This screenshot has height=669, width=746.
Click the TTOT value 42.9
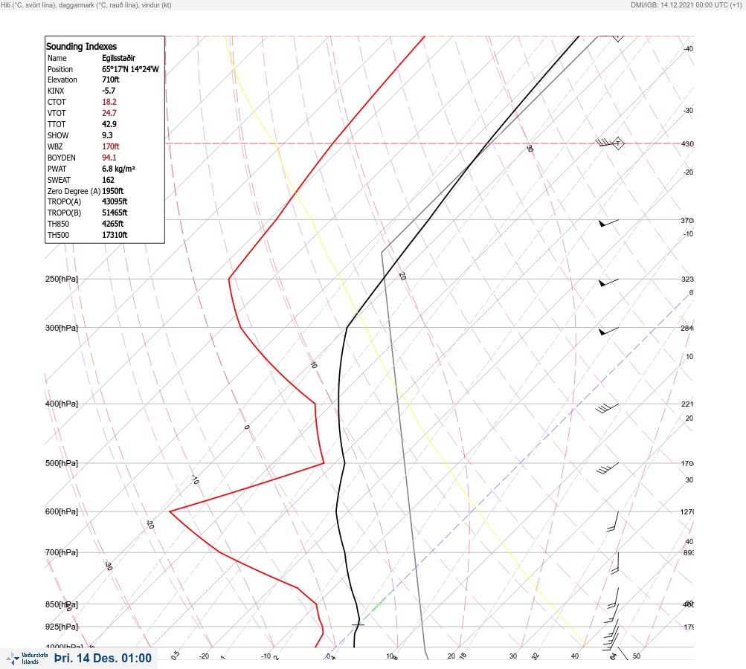109,124
